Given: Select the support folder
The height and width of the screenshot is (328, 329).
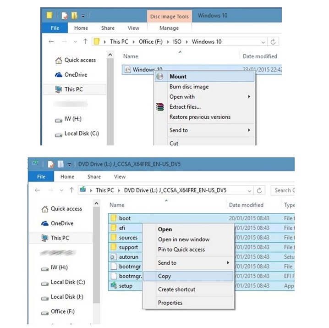Looking at the screenshot, I should coord(125,247).
